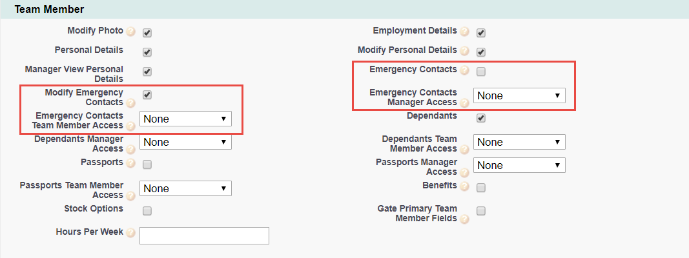The width and height of the screenshot is (689, 258).
Task: Open Emergency Contacts Manager Access dropdown
Action: tap(519, 95)
